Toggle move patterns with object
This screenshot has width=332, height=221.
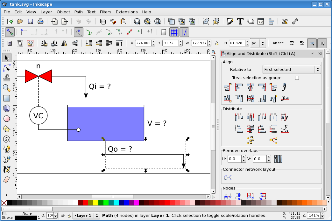(322, 43)
